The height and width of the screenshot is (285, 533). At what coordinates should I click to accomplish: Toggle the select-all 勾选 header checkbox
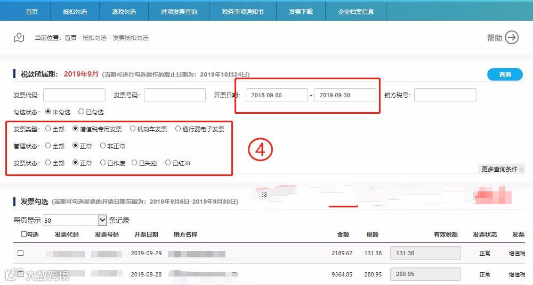click(24, 234)
